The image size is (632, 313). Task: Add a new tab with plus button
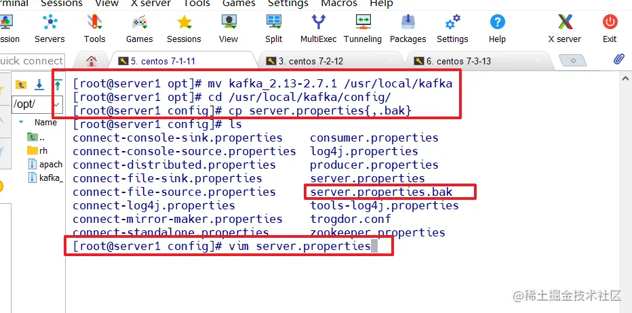point(573,61)
